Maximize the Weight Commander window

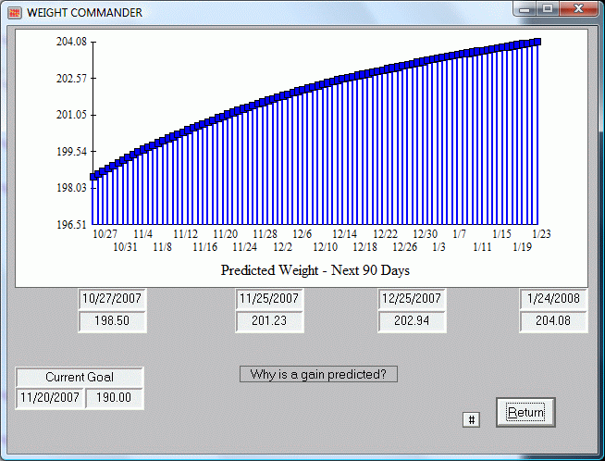(x=549, y=10)
